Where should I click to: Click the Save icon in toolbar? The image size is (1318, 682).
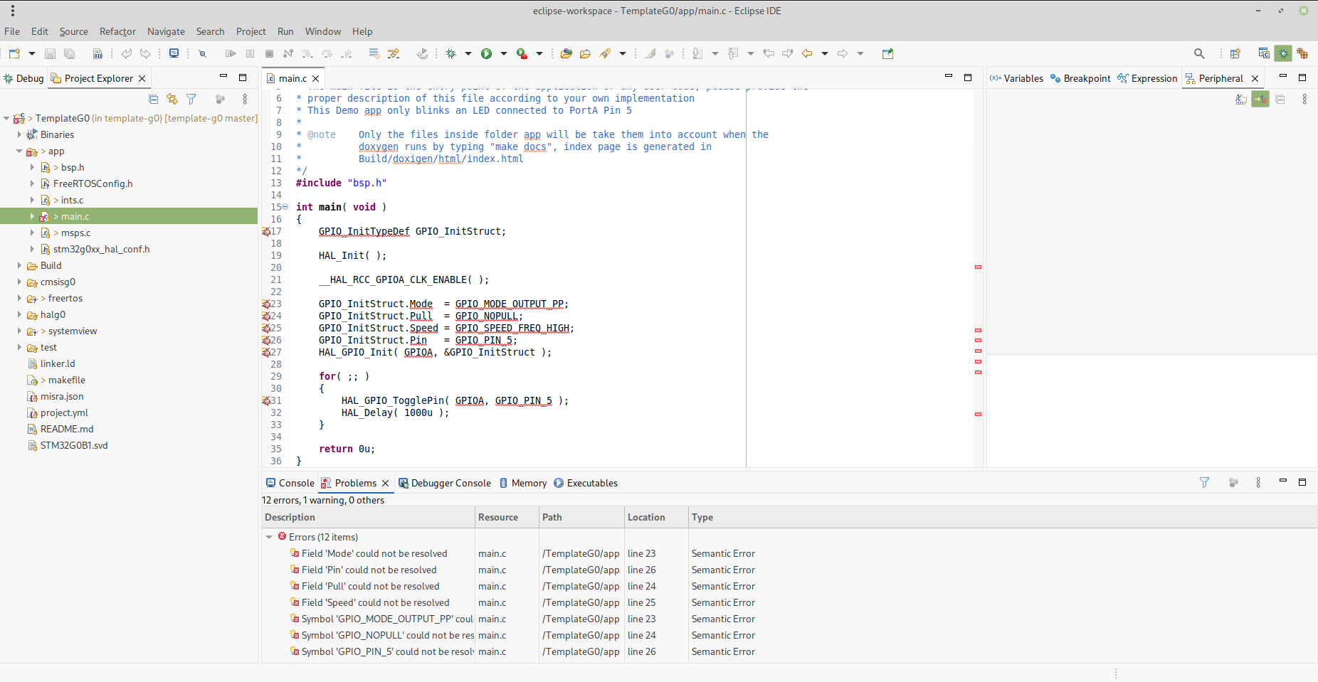pyautogui.click(x=50, y=54)
